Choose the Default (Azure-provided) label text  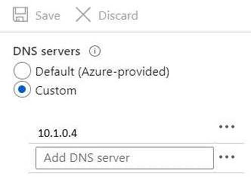102,72
